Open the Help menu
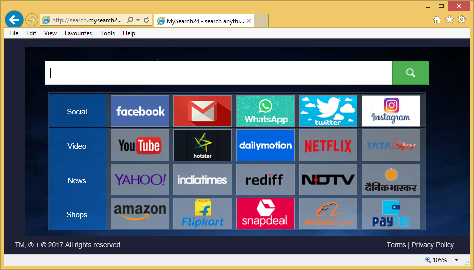This screenshot has width=474, height=270. (x=129, y=33)
